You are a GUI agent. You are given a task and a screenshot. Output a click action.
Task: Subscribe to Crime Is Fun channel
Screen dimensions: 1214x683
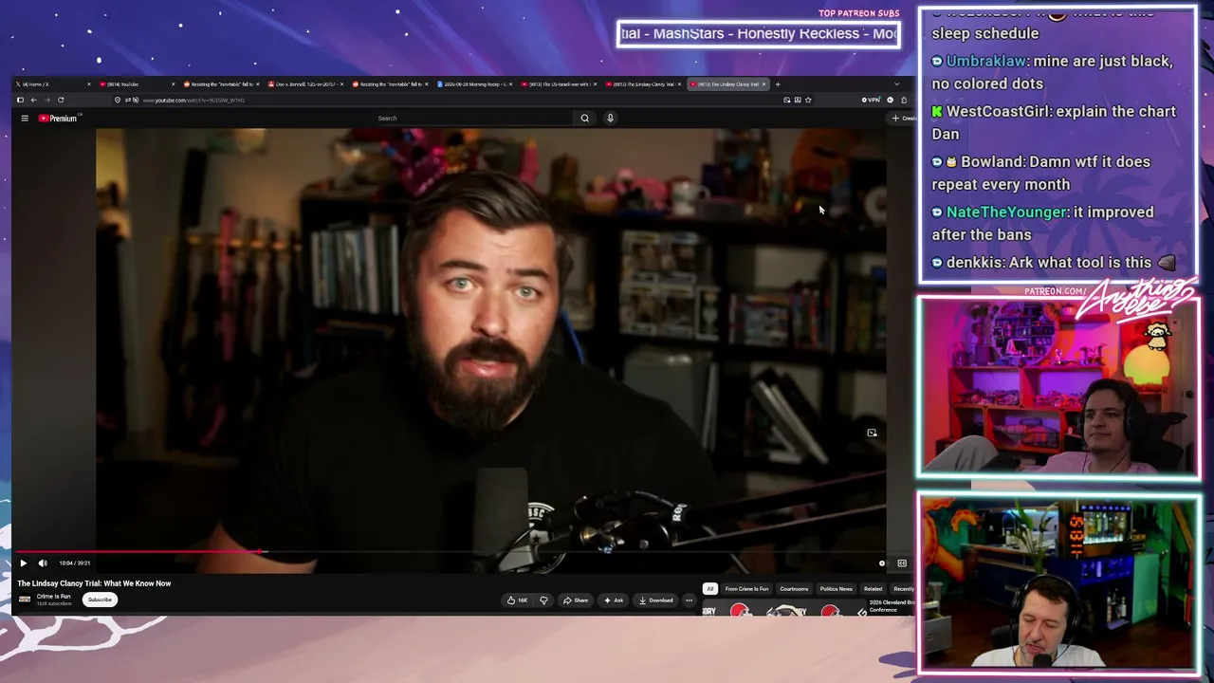[100, 600]
